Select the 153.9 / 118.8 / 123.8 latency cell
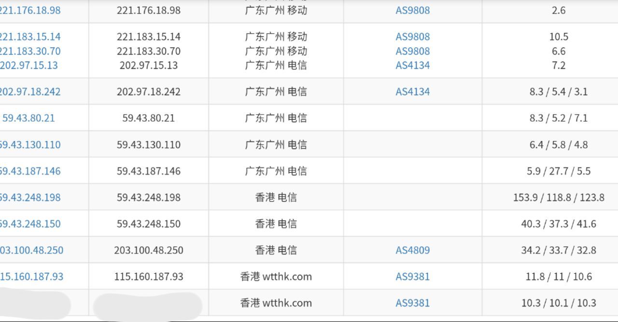 559,197
